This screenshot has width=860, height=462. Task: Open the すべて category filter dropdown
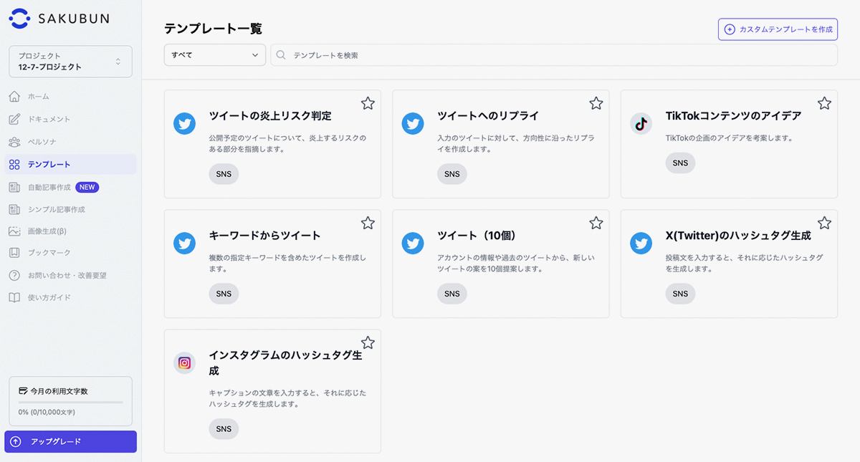click(214, 55)
